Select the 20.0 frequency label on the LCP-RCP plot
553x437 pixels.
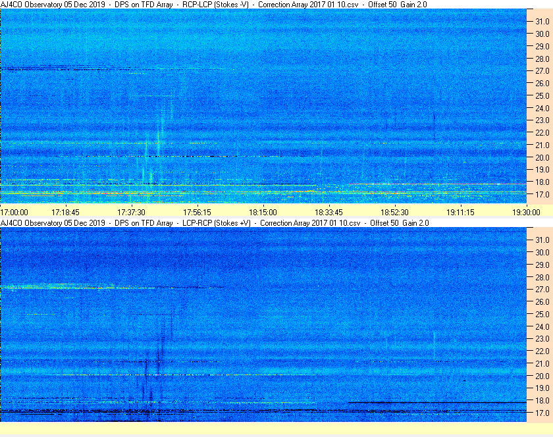[542, 376]
